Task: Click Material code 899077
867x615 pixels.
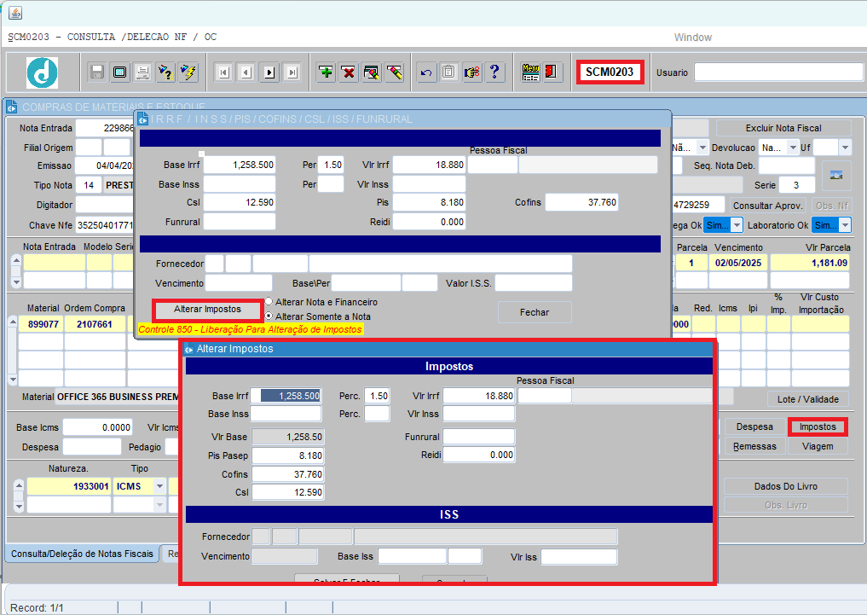Action: coord(42,324)
